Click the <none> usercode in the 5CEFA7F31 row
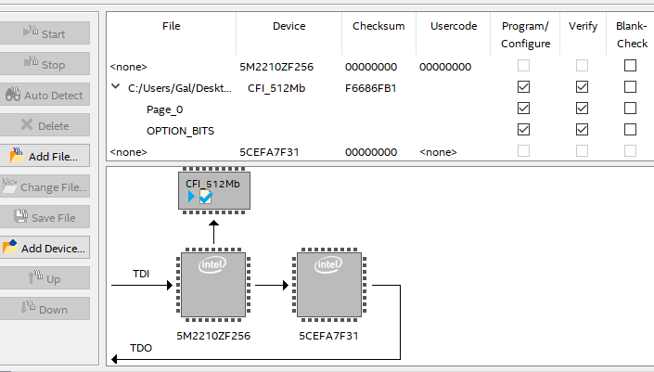Viewport: 654px width, 372px height. (439, 152)
